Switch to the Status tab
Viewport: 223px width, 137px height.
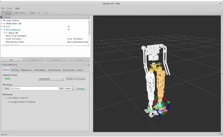79,70
